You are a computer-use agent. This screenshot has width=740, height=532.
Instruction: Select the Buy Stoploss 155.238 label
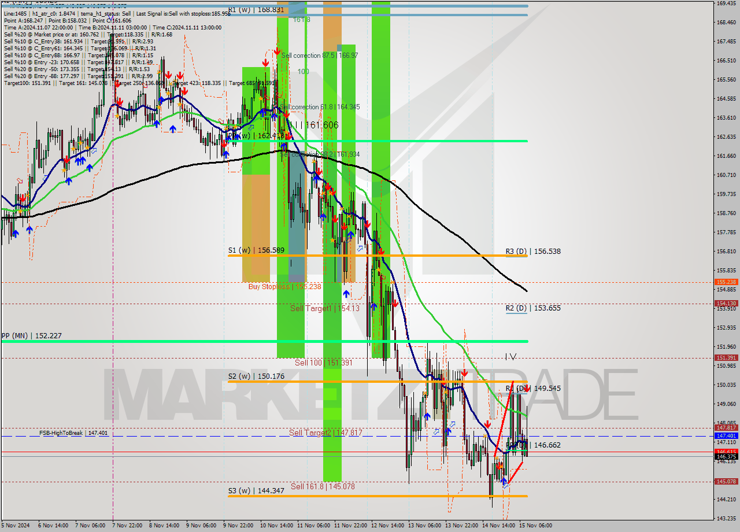point(284,286)
